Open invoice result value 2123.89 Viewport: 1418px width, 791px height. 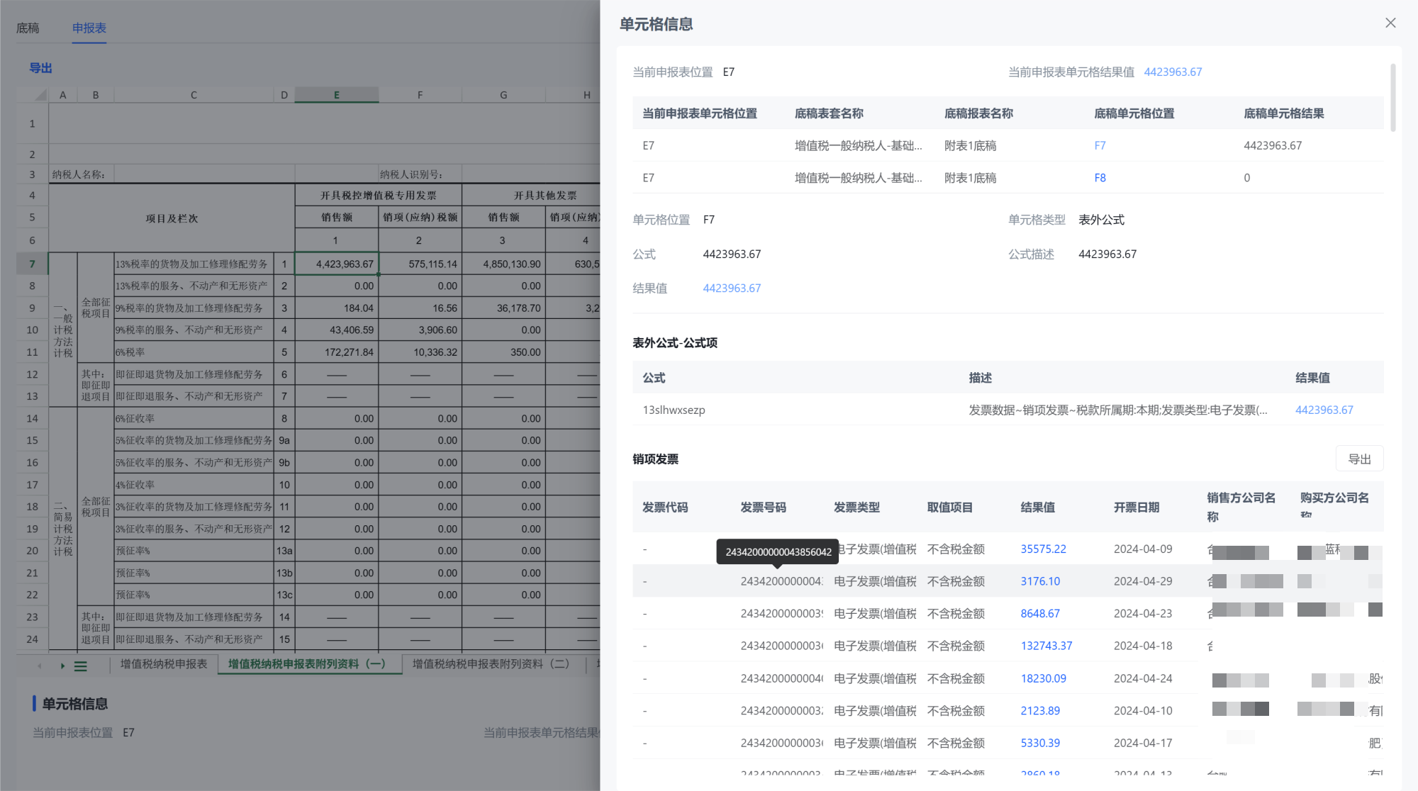(x=1040, y=710)
